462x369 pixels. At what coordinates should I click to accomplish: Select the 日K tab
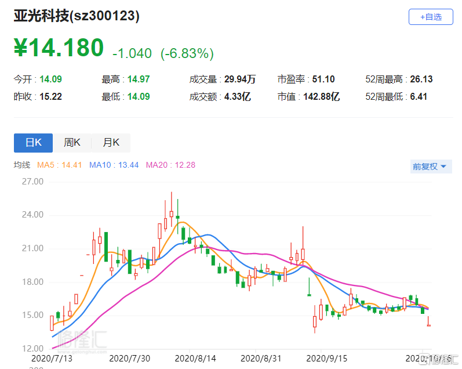click(x=33, y=143)
